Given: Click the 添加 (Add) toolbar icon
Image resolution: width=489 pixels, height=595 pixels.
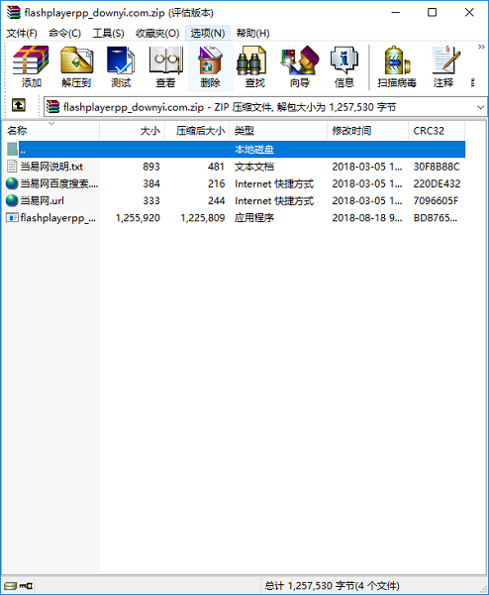Looking at the screenshot, I should pyautogui.click(x=31, y=66).
